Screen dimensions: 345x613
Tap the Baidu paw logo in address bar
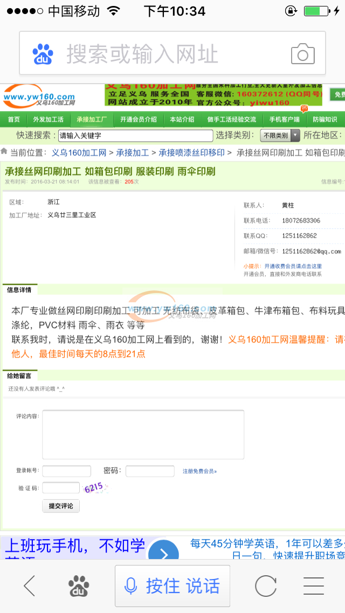pyautogui.click(x=43, y=54)
